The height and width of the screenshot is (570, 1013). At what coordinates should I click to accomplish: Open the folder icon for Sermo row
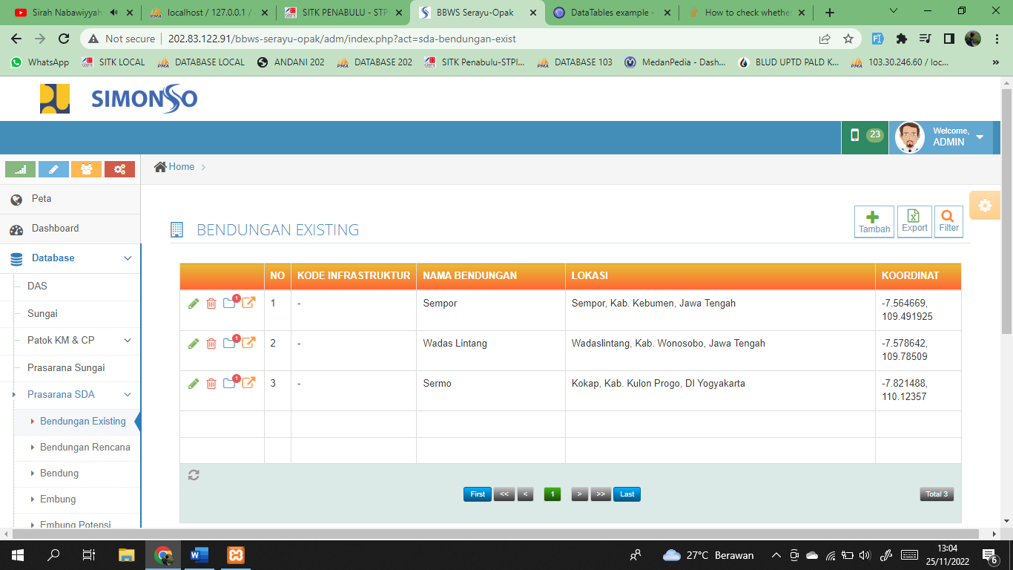(x=230, y=383)
